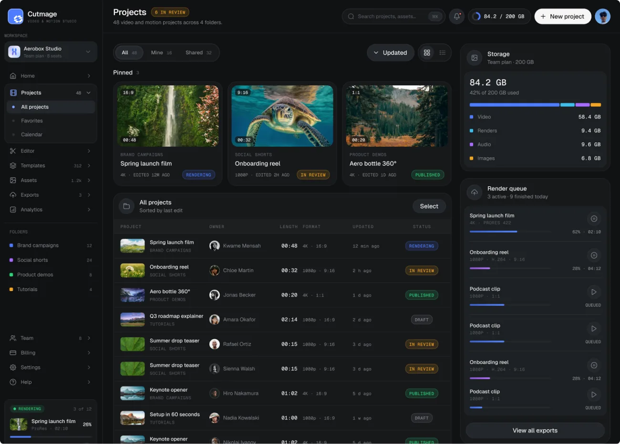Screen dimensions: 620x444
Task: Click the New project button
Action: [563, 16]
